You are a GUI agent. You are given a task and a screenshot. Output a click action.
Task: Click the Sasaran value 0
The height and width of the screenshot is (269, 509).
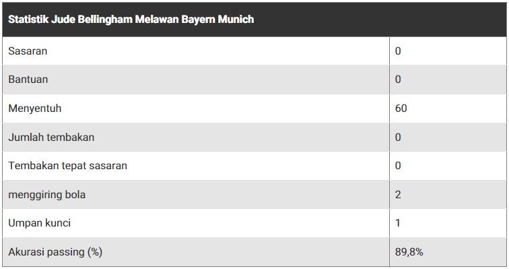[x=398, y=51]
